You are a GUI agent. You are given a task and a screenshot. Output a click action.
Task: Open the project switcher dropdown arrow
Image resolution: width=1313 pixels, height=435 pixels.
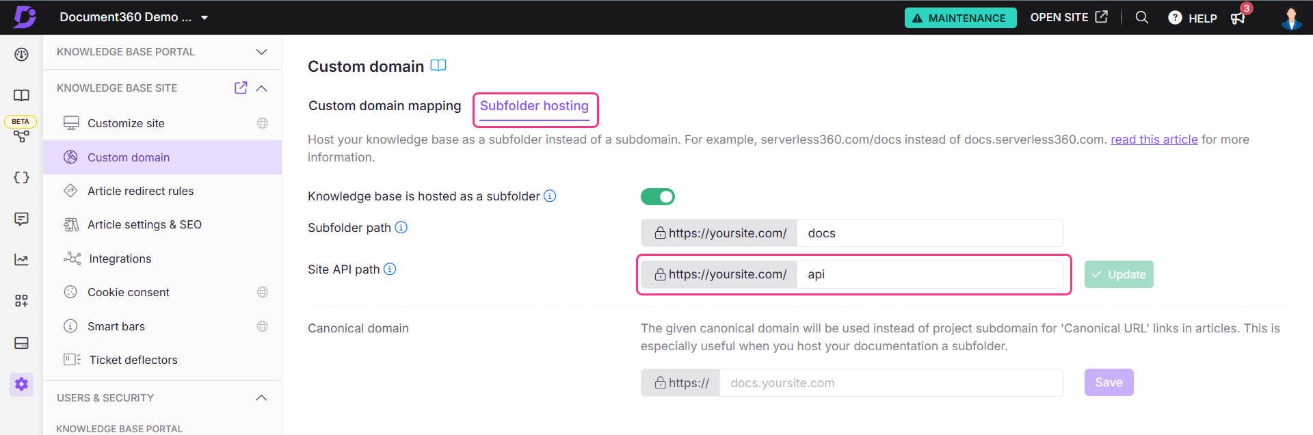pyautogui.click(x=204, y=18)
